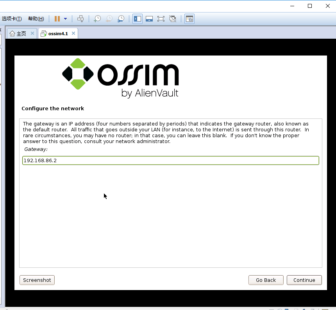Enter full screen mode
This screenshot has width=336, height=310.
pos(161,19)
